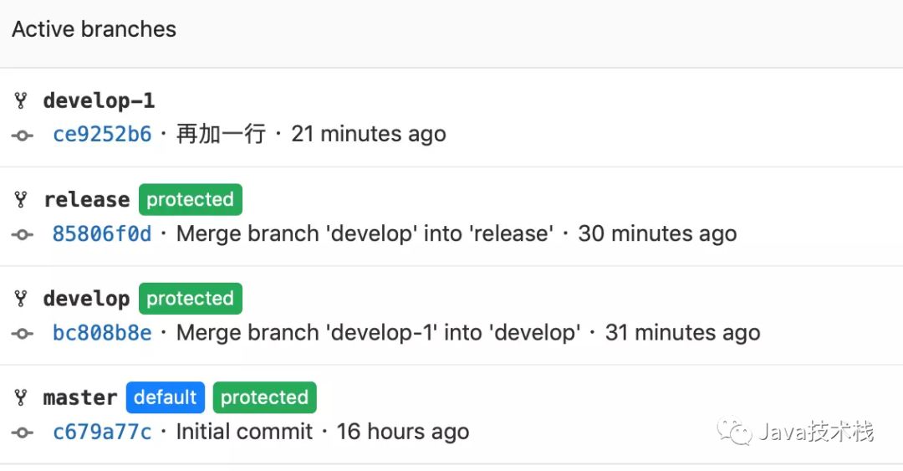Click the commit icon before ce9252b6
Viewport: 903px width, 471px height.
(x=23, y=135)
